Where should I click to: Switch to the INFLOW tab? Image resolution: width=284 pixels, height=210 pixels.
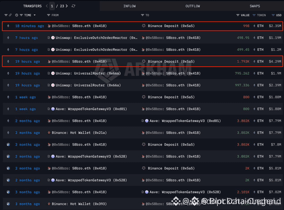click(130, 6)
